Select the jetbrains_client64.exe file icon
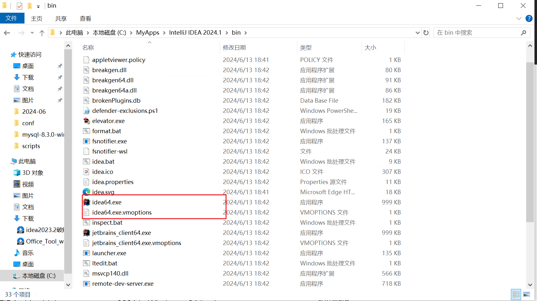The width and height of the screenshot is (537, 301). pos(86,233)
